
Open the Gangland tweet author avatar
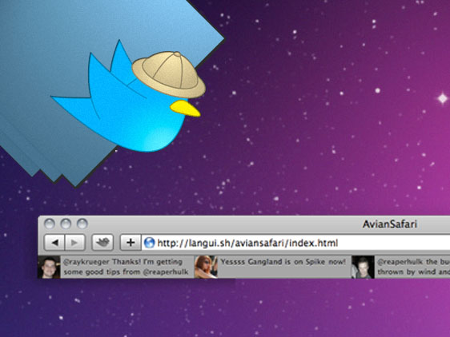pyautogui.click(x=206, y=267)
